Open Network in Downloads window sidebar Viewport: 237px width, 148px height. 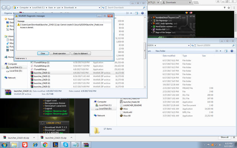click(11, 78)
